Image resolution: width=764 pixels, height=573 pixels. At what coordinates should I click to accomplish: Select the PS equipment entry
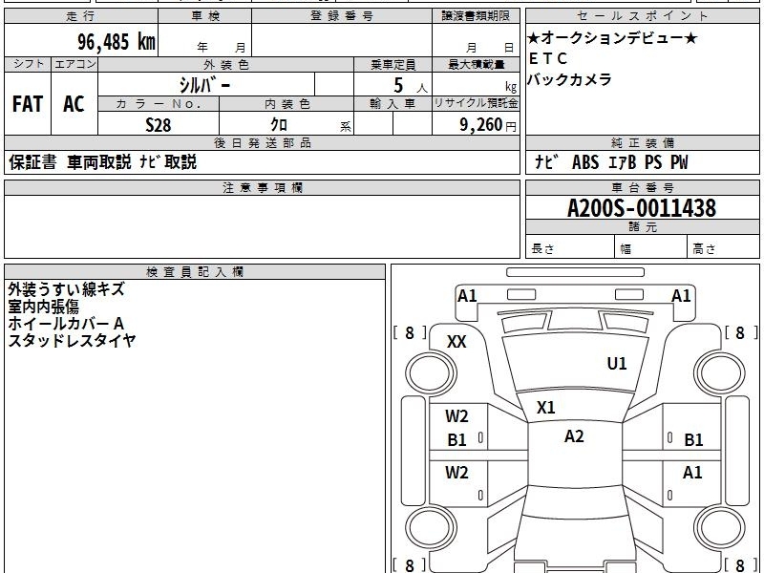[x=653, y=162]
